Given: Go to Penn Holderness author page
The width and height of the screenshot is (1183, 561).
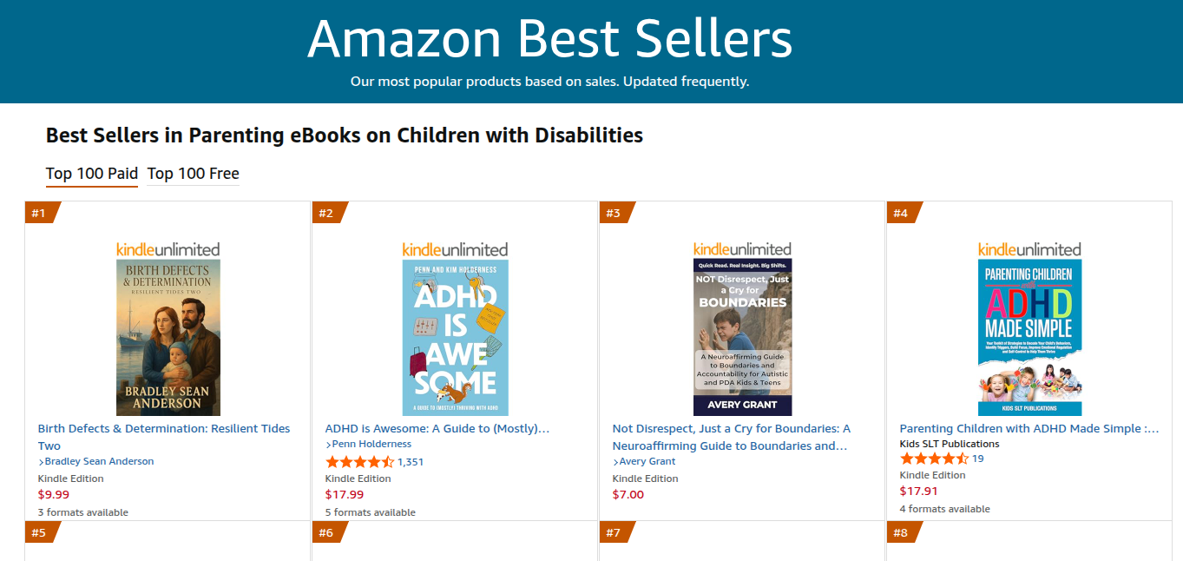Looking at the screenshot, I should [x=371, y=444].
